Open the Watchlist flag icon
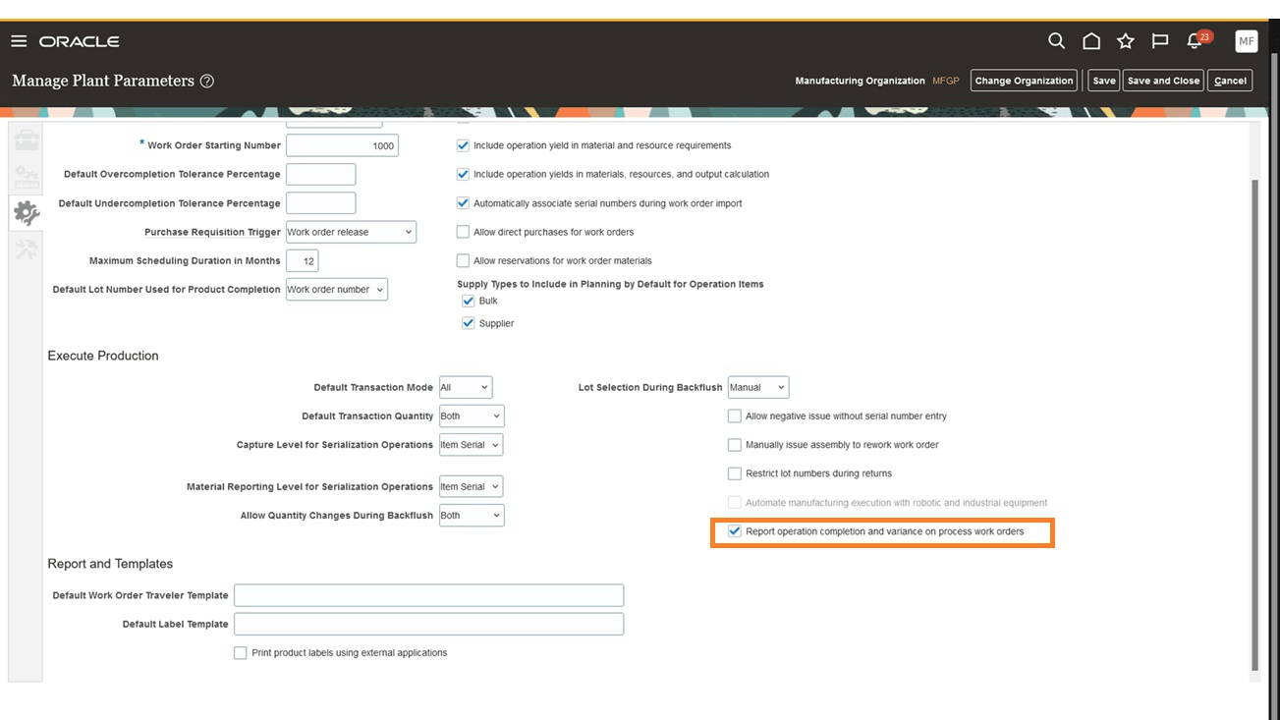 click(x=1159, y=40)
